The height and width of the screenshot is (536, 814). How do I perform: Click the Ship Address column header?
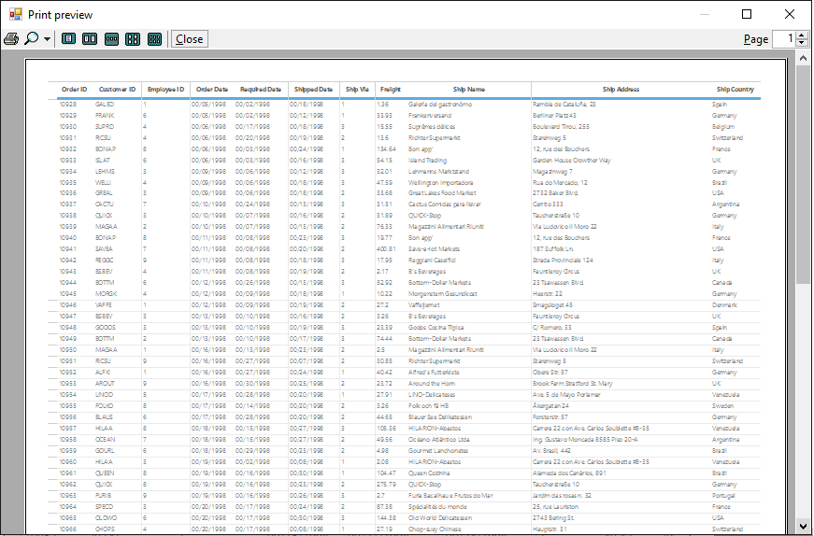point(621,90)
